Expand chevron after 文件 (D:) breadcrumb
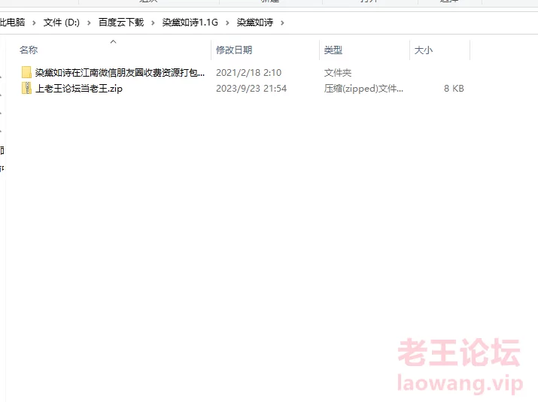 click(x=89, y=23)
